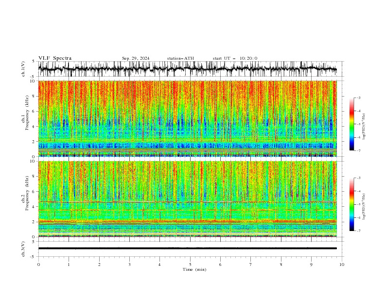Image resolution: width=385 pixels, height=297 pixels.
Task: Click the red 2 kHz band in ch.2 spectrogram
Action: point(187,221)
